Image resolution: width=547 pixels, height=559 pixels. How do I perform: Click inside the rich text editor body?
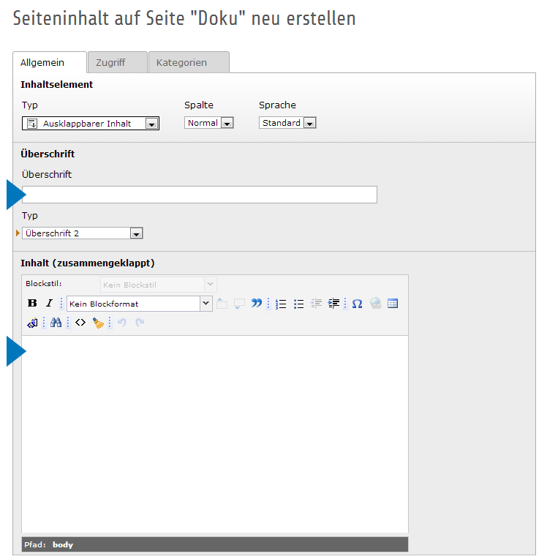point(214,432)
